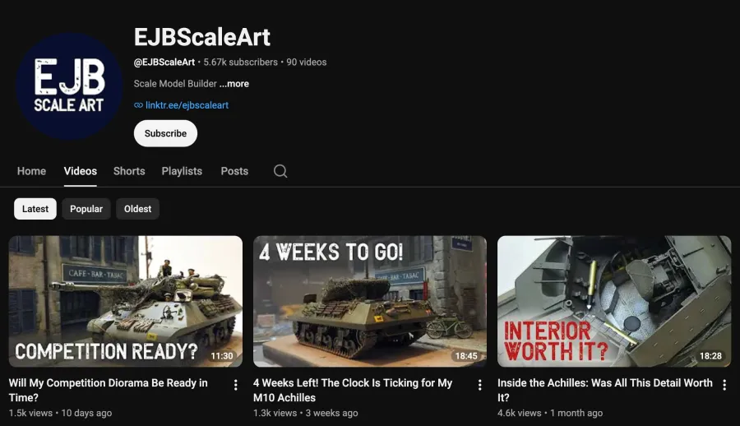Select the Popular sort chip
This screenshot has width=740, height=426.
pos(86,209)
